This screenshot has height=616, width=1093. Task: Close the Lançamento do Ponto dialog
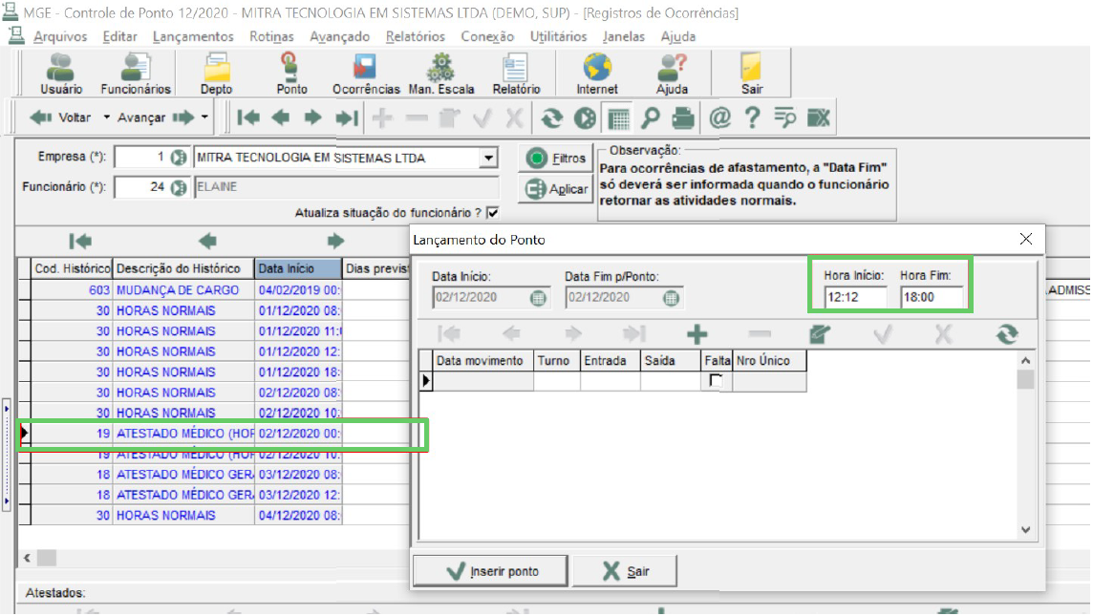pos(1026,239)
